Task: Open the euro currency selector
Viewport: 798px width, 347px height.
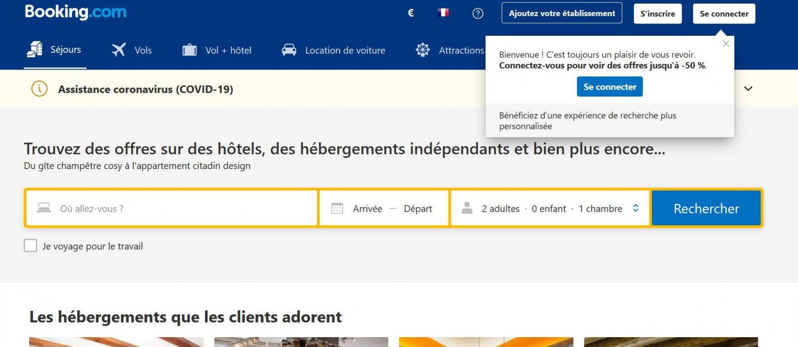Action: (411, 13)
